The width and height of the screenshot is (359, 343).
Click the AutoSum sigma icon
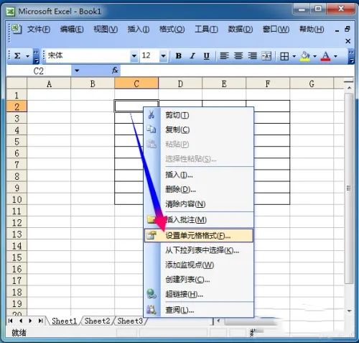[17, 56]
